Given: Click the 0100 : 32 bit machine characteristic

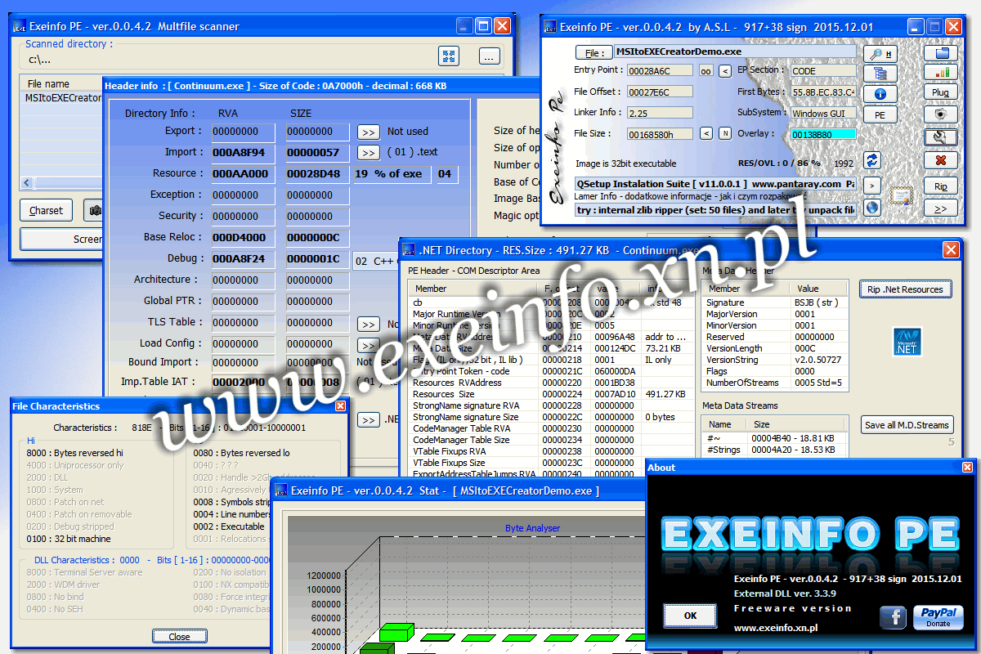Looking at the screenshot, I should click(x=69, y=539).
